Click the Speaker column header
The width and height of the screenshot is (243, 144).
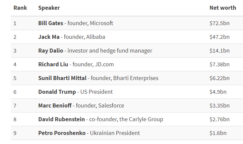[x=49, y=8]
